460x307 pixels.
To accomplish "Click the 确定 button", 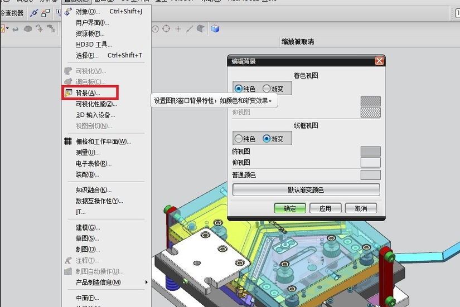I will coord(290,208).
